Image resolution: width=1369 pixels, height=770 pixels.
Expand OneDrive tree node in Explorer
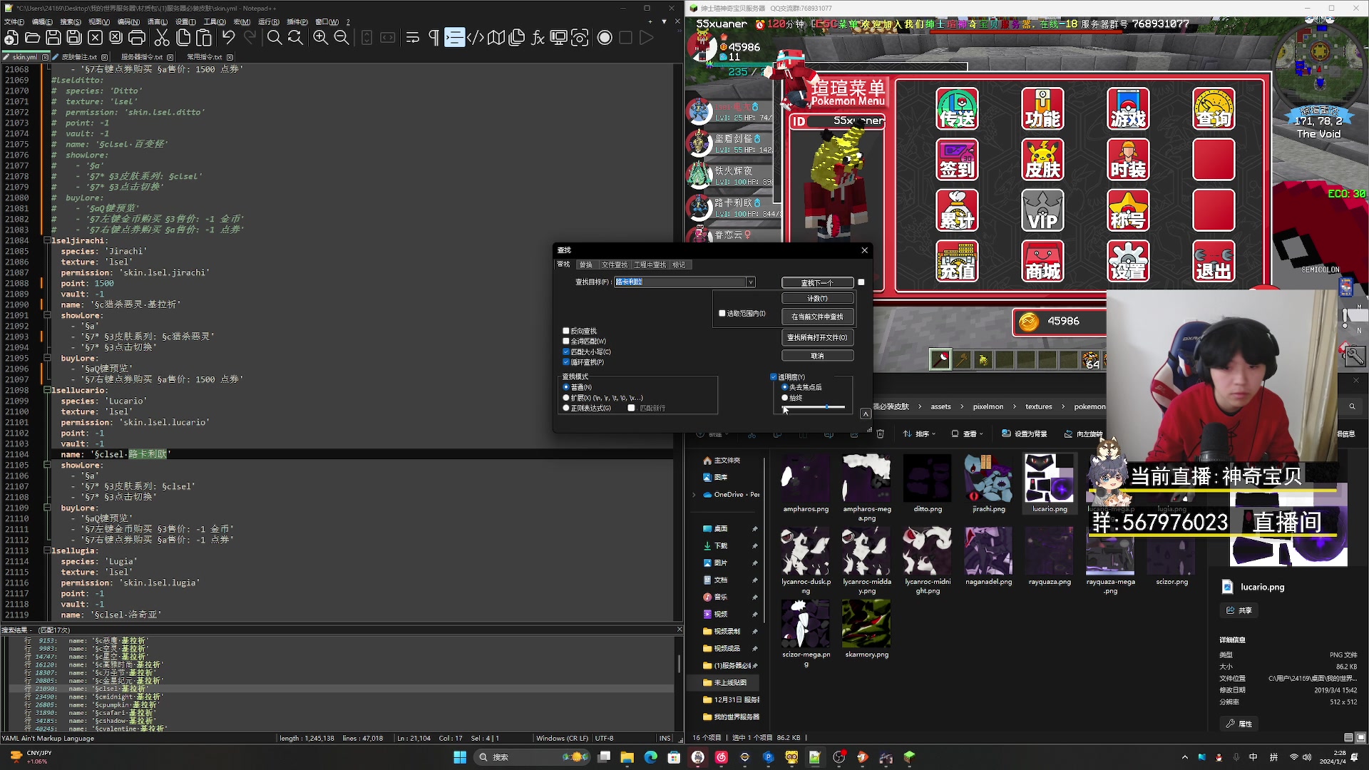point(694,494)
